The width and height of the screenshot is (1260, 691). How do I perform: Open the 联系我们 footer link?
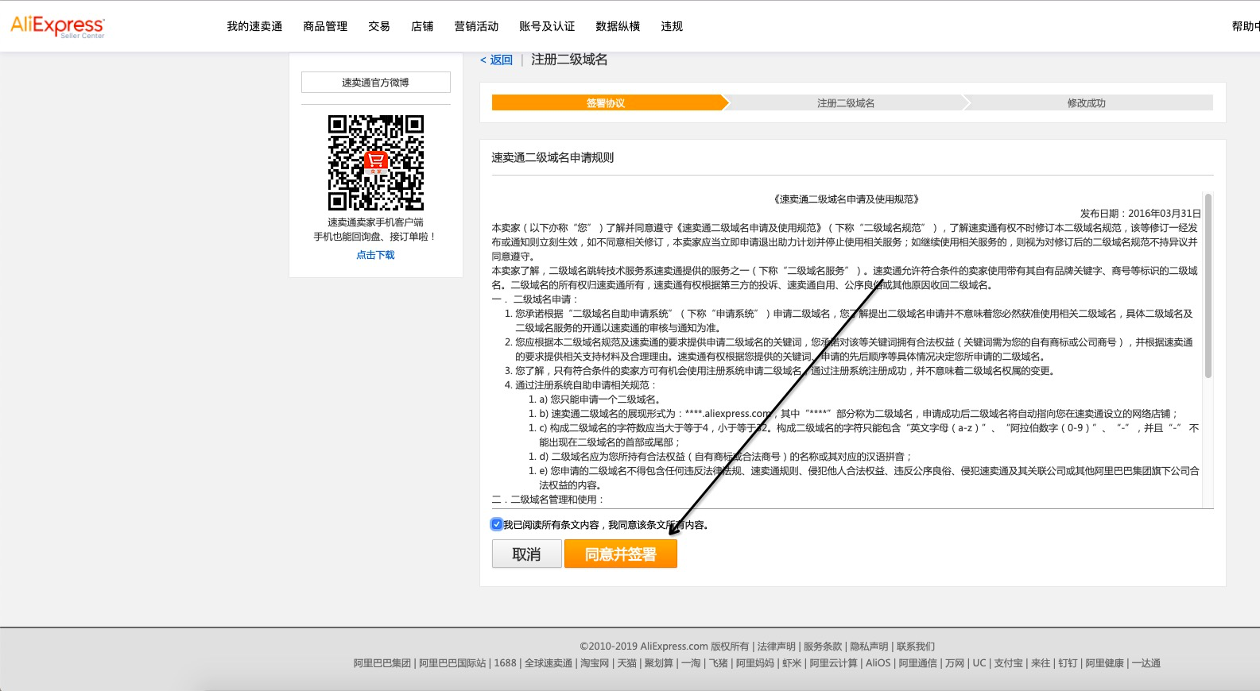pyautogui.click(x=916, y=647)
